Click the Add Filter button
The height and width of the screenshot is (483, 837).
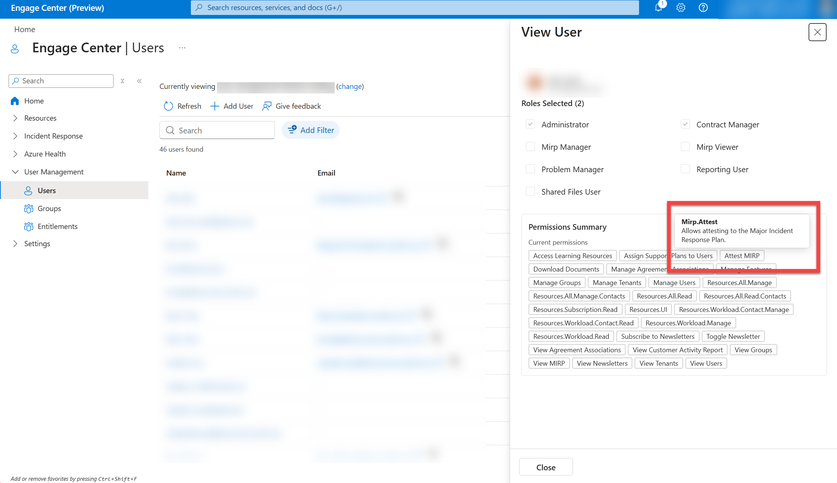[310, 130]
